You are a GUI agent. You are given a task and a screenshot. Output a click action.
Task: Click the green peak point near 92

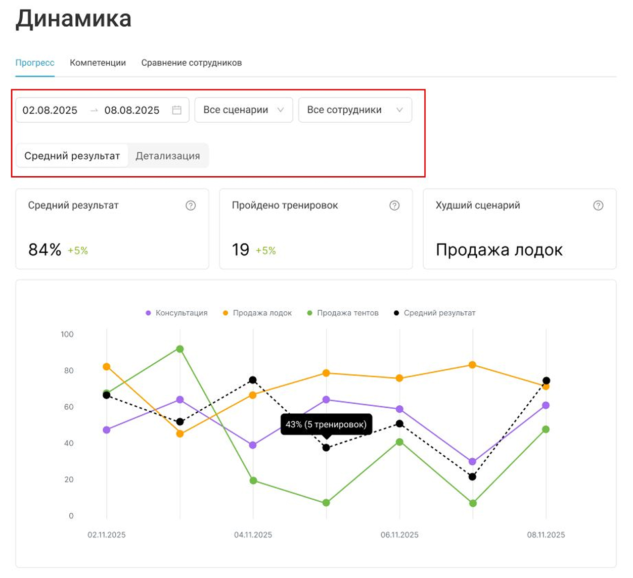click(180, 349)
